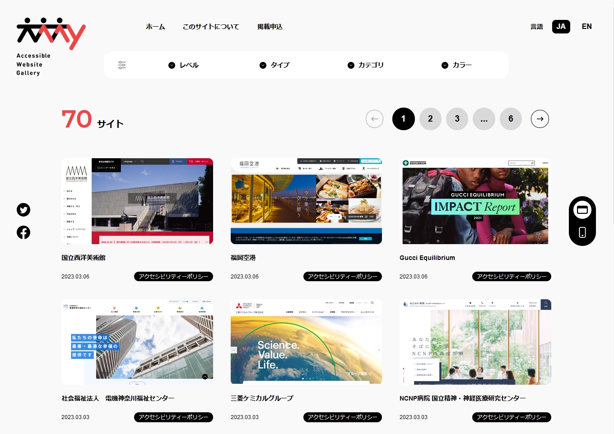614x434 pixels.
Task: Click アクセシビリティーポリシー tag under Gucci Equilibrium
Action: click(x=512, y=276)
